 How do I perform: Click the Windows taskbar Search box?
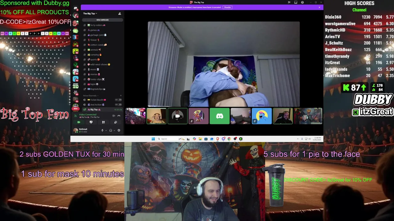click(x=171, y=139)
